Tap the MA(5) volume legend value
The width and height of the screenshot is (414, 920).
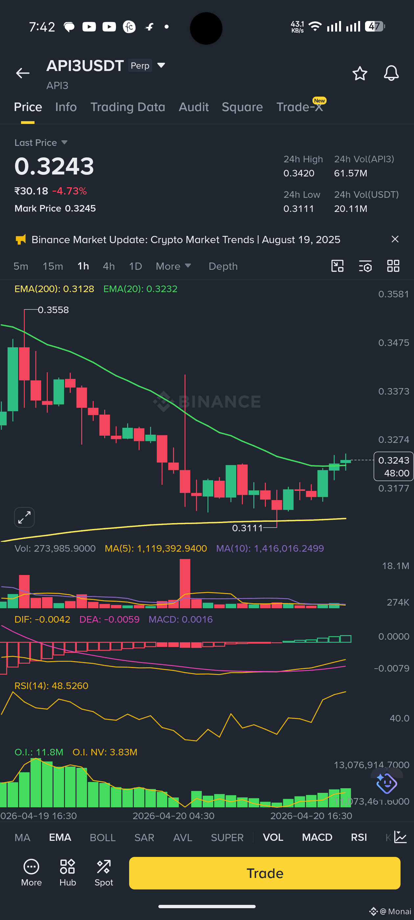pyautogui.click(x=156, y=548)
